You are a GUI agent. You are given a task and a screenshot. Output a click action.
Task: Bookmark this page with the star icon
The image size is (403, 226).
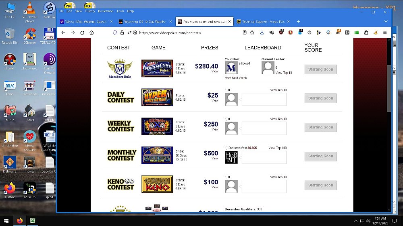coord(252,33)
